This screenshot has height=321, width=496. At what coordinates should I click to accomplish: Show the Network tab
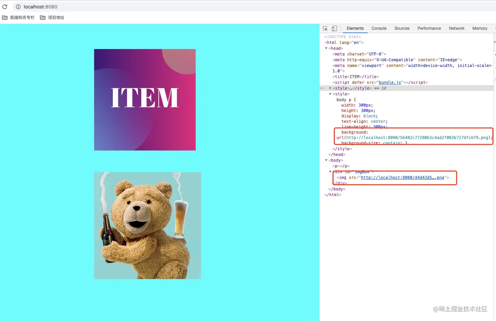pos(457,28)
